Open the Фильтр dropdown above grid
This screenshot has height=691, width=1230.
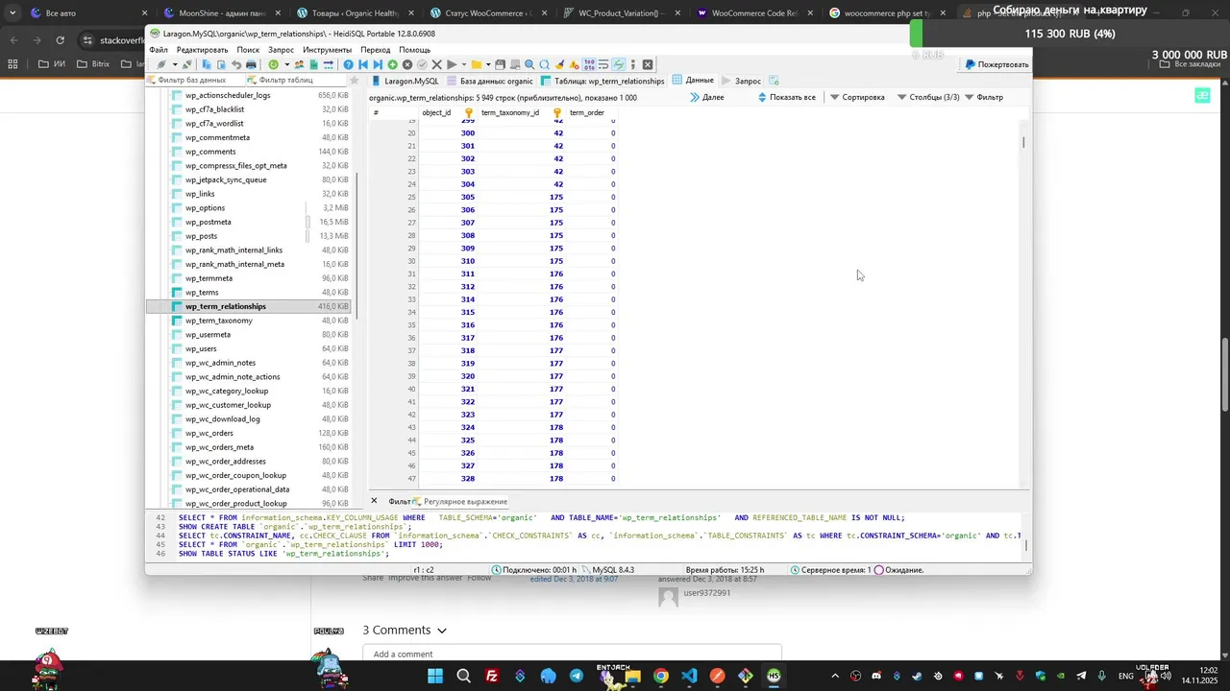tap(984, 97)
